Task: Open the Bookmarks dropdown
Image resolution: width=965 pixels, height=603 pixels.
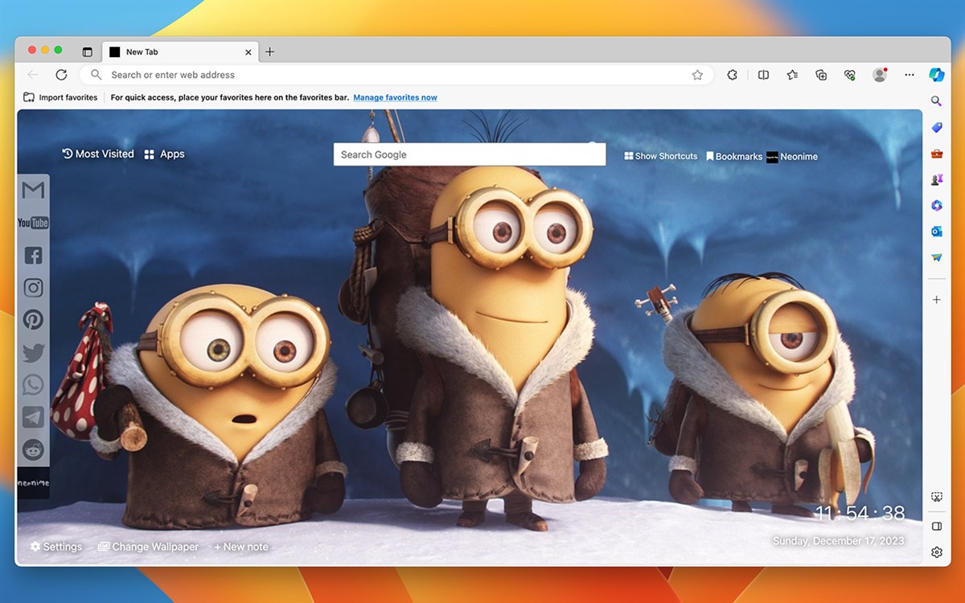Action: (734, 157)
